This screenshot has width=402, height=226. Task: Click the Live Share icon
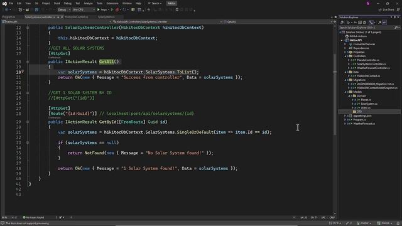[x=380, y=10]
